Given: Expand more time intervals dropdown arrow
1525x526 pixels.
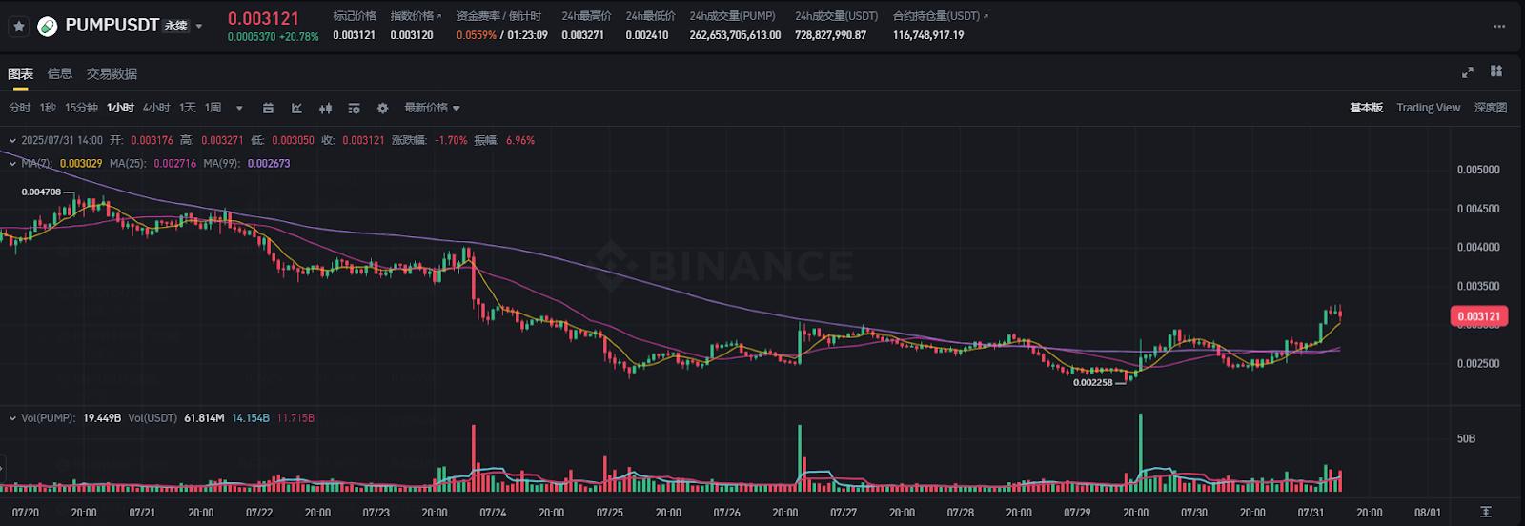Looking at the screenshot, I should coord(239,108).
